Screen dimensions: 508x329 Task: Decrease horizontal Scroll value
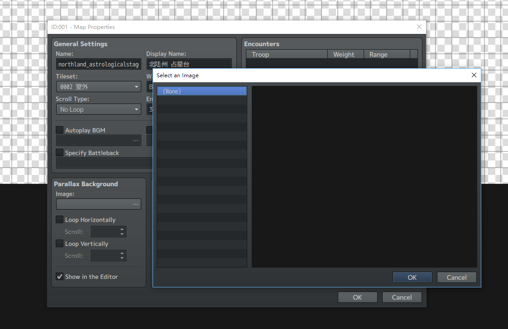pos(122,234)
